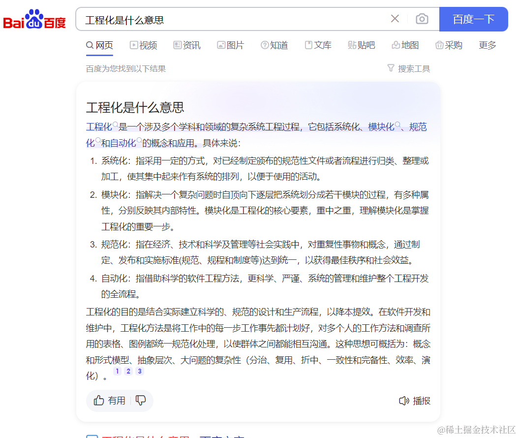Viewport: 519px width, 438px height.
Task: Open 搜索工具 filter
Action: [x=409, y=68]
